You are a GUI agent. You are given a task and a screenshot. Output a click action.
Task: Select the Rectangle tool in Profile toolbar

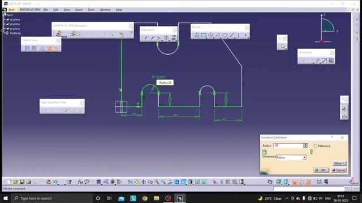(x=204, y=35)
